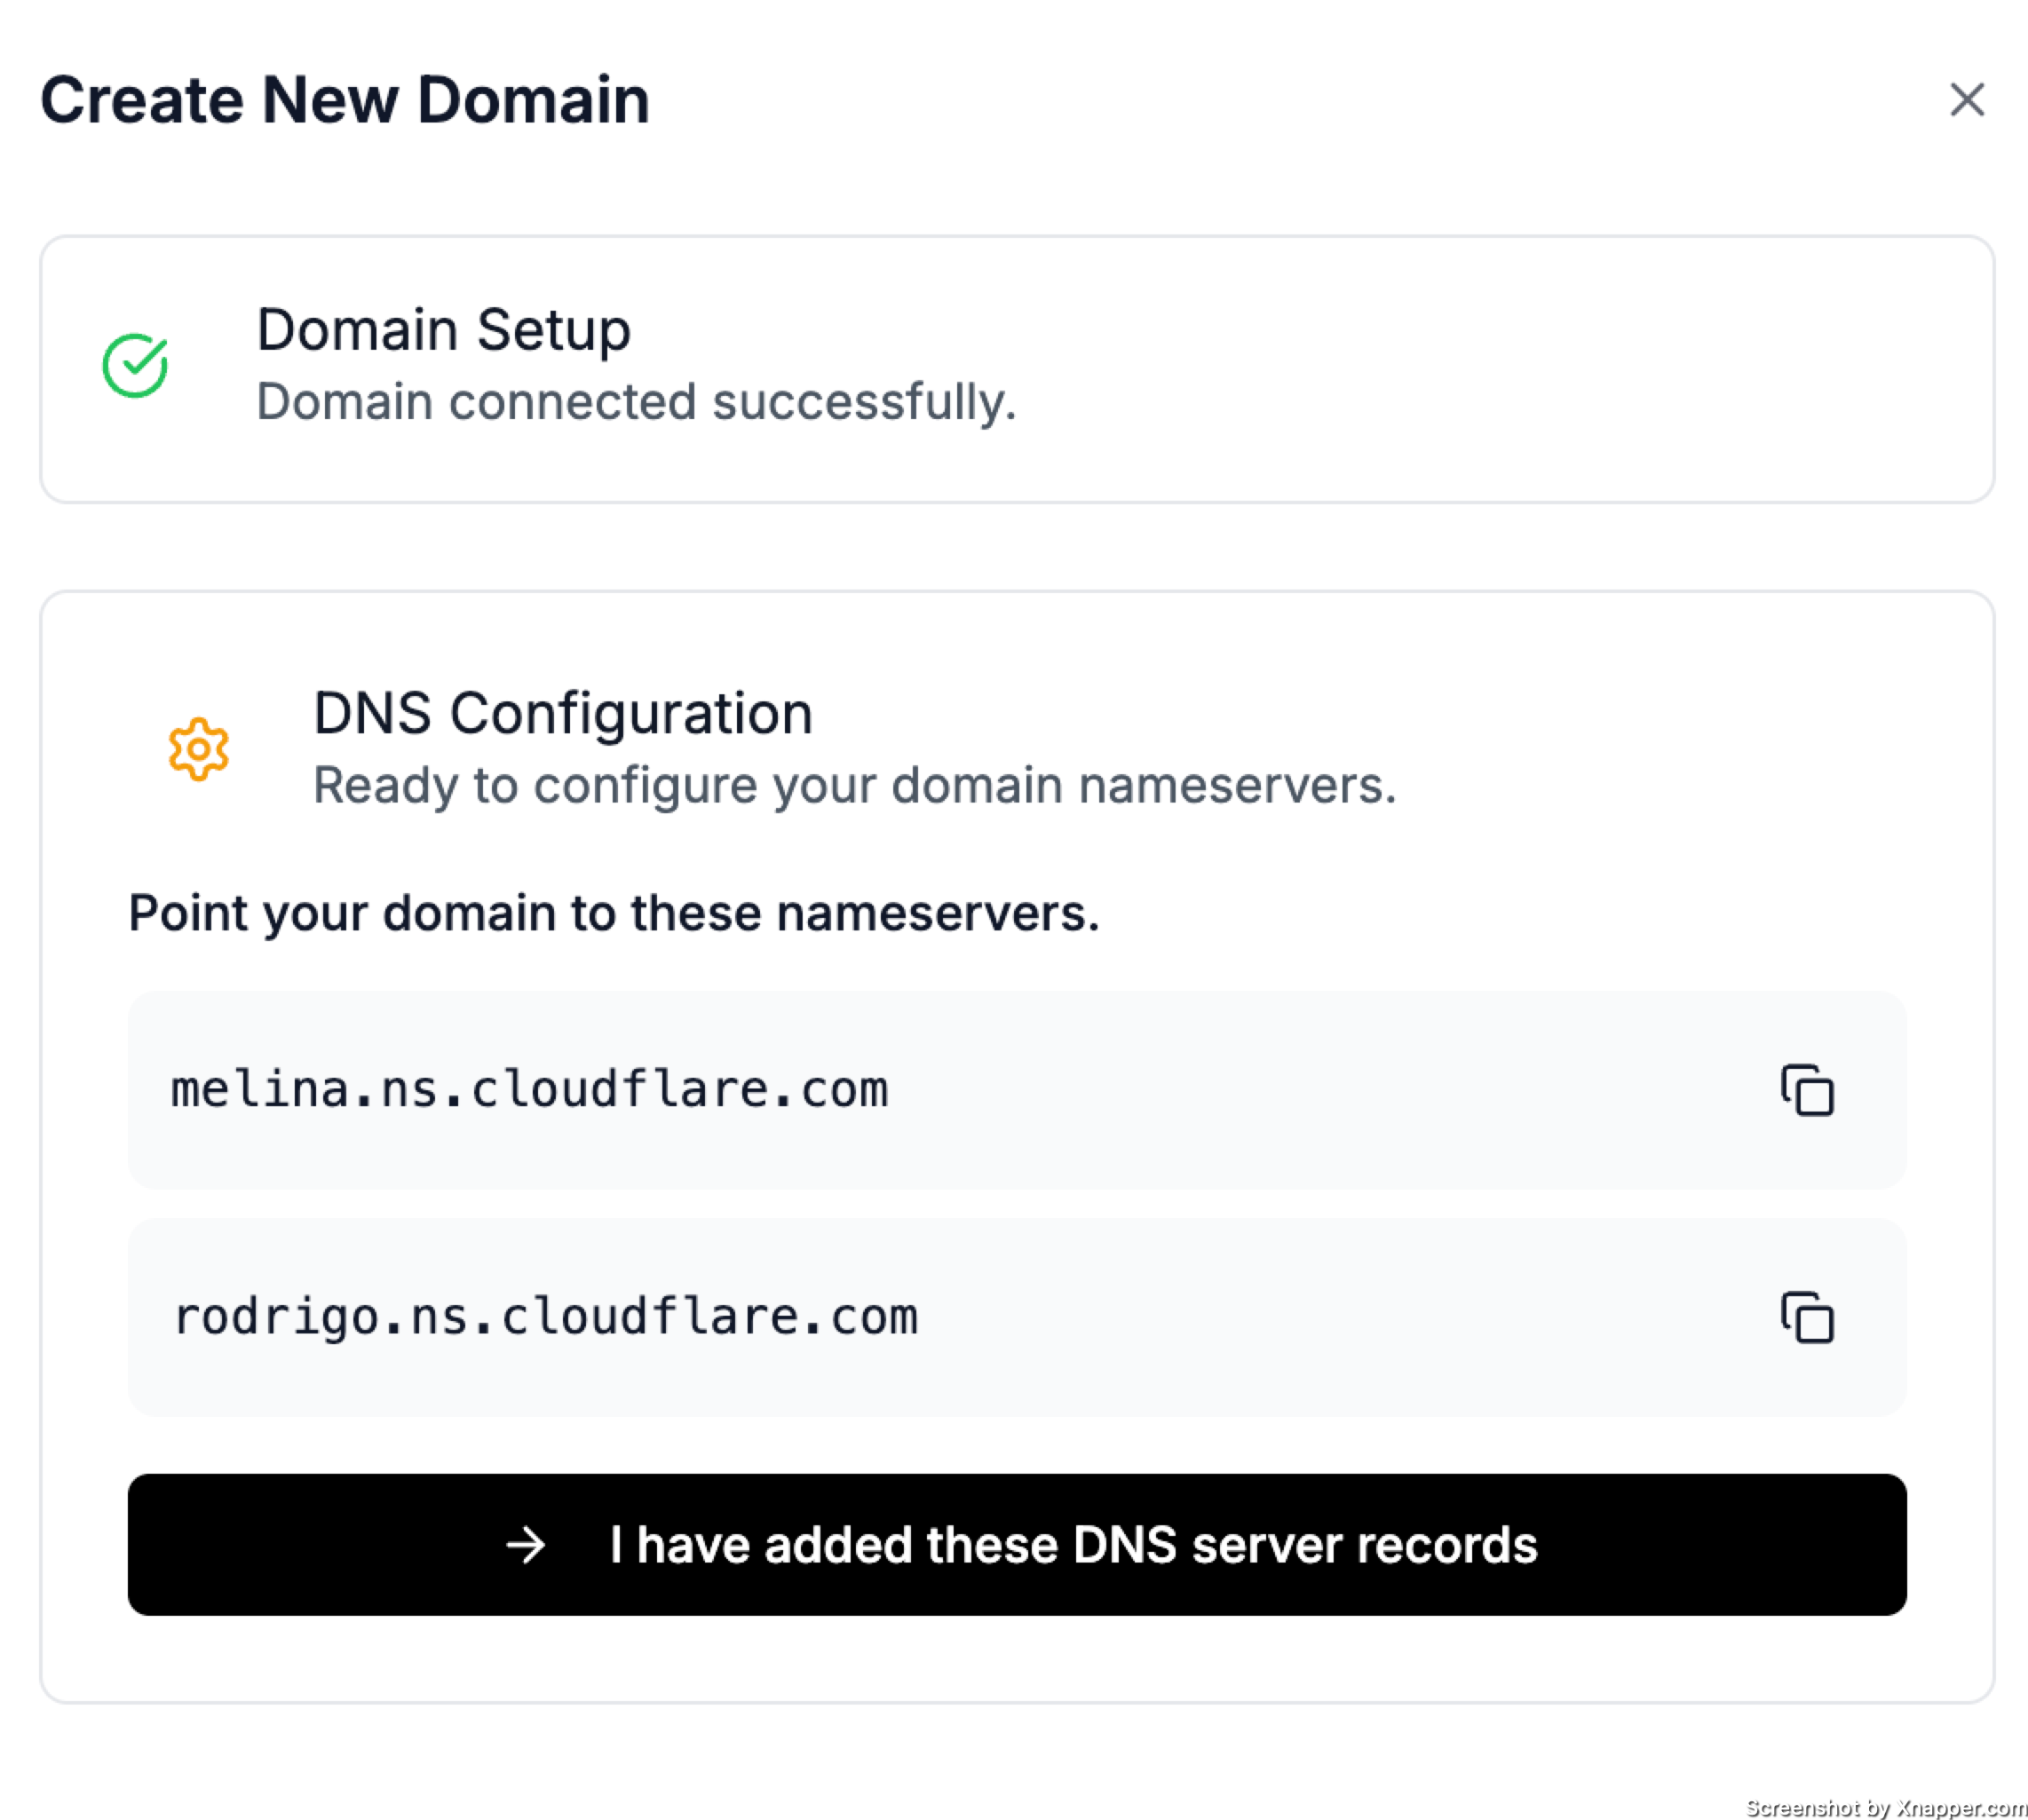Image resolution: width=2028 pixels, height=1820 pixels.
Task: Click the Screenshot by Xnapper.com watermark
Action: (1884, 1806)
